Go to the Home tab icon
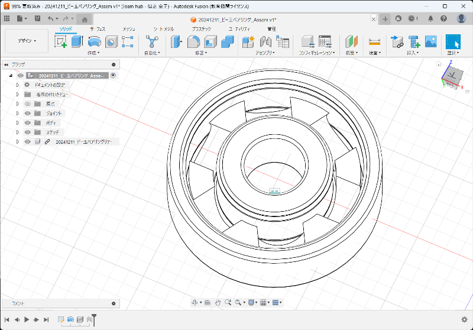Image resolution: width=473 pixels, height=330 pixels. (85, 20)
